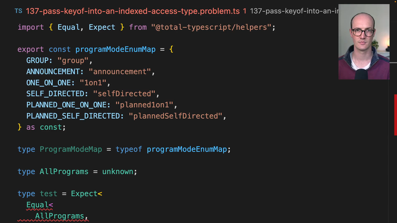The height and width of the screenshot is (223, 397).
Task: Click the ProgramModeMap type name
Action: click(71, 149)
